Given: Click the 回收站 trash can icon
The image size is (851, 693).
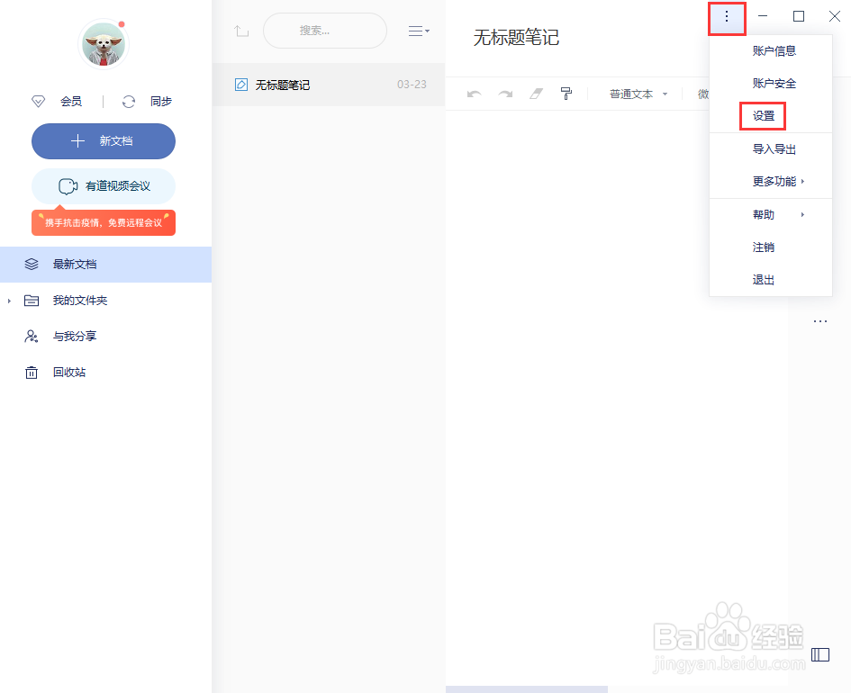Looking at the screenshot, I should click(32, 373).
